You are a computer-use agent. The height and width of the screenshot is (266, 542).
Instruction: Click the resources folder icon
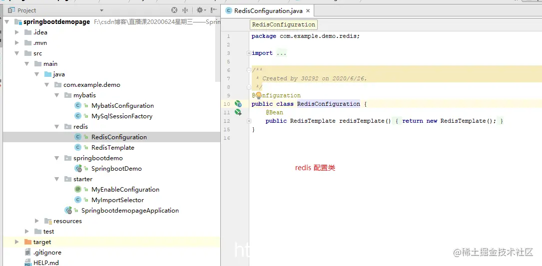coord(48,221)
